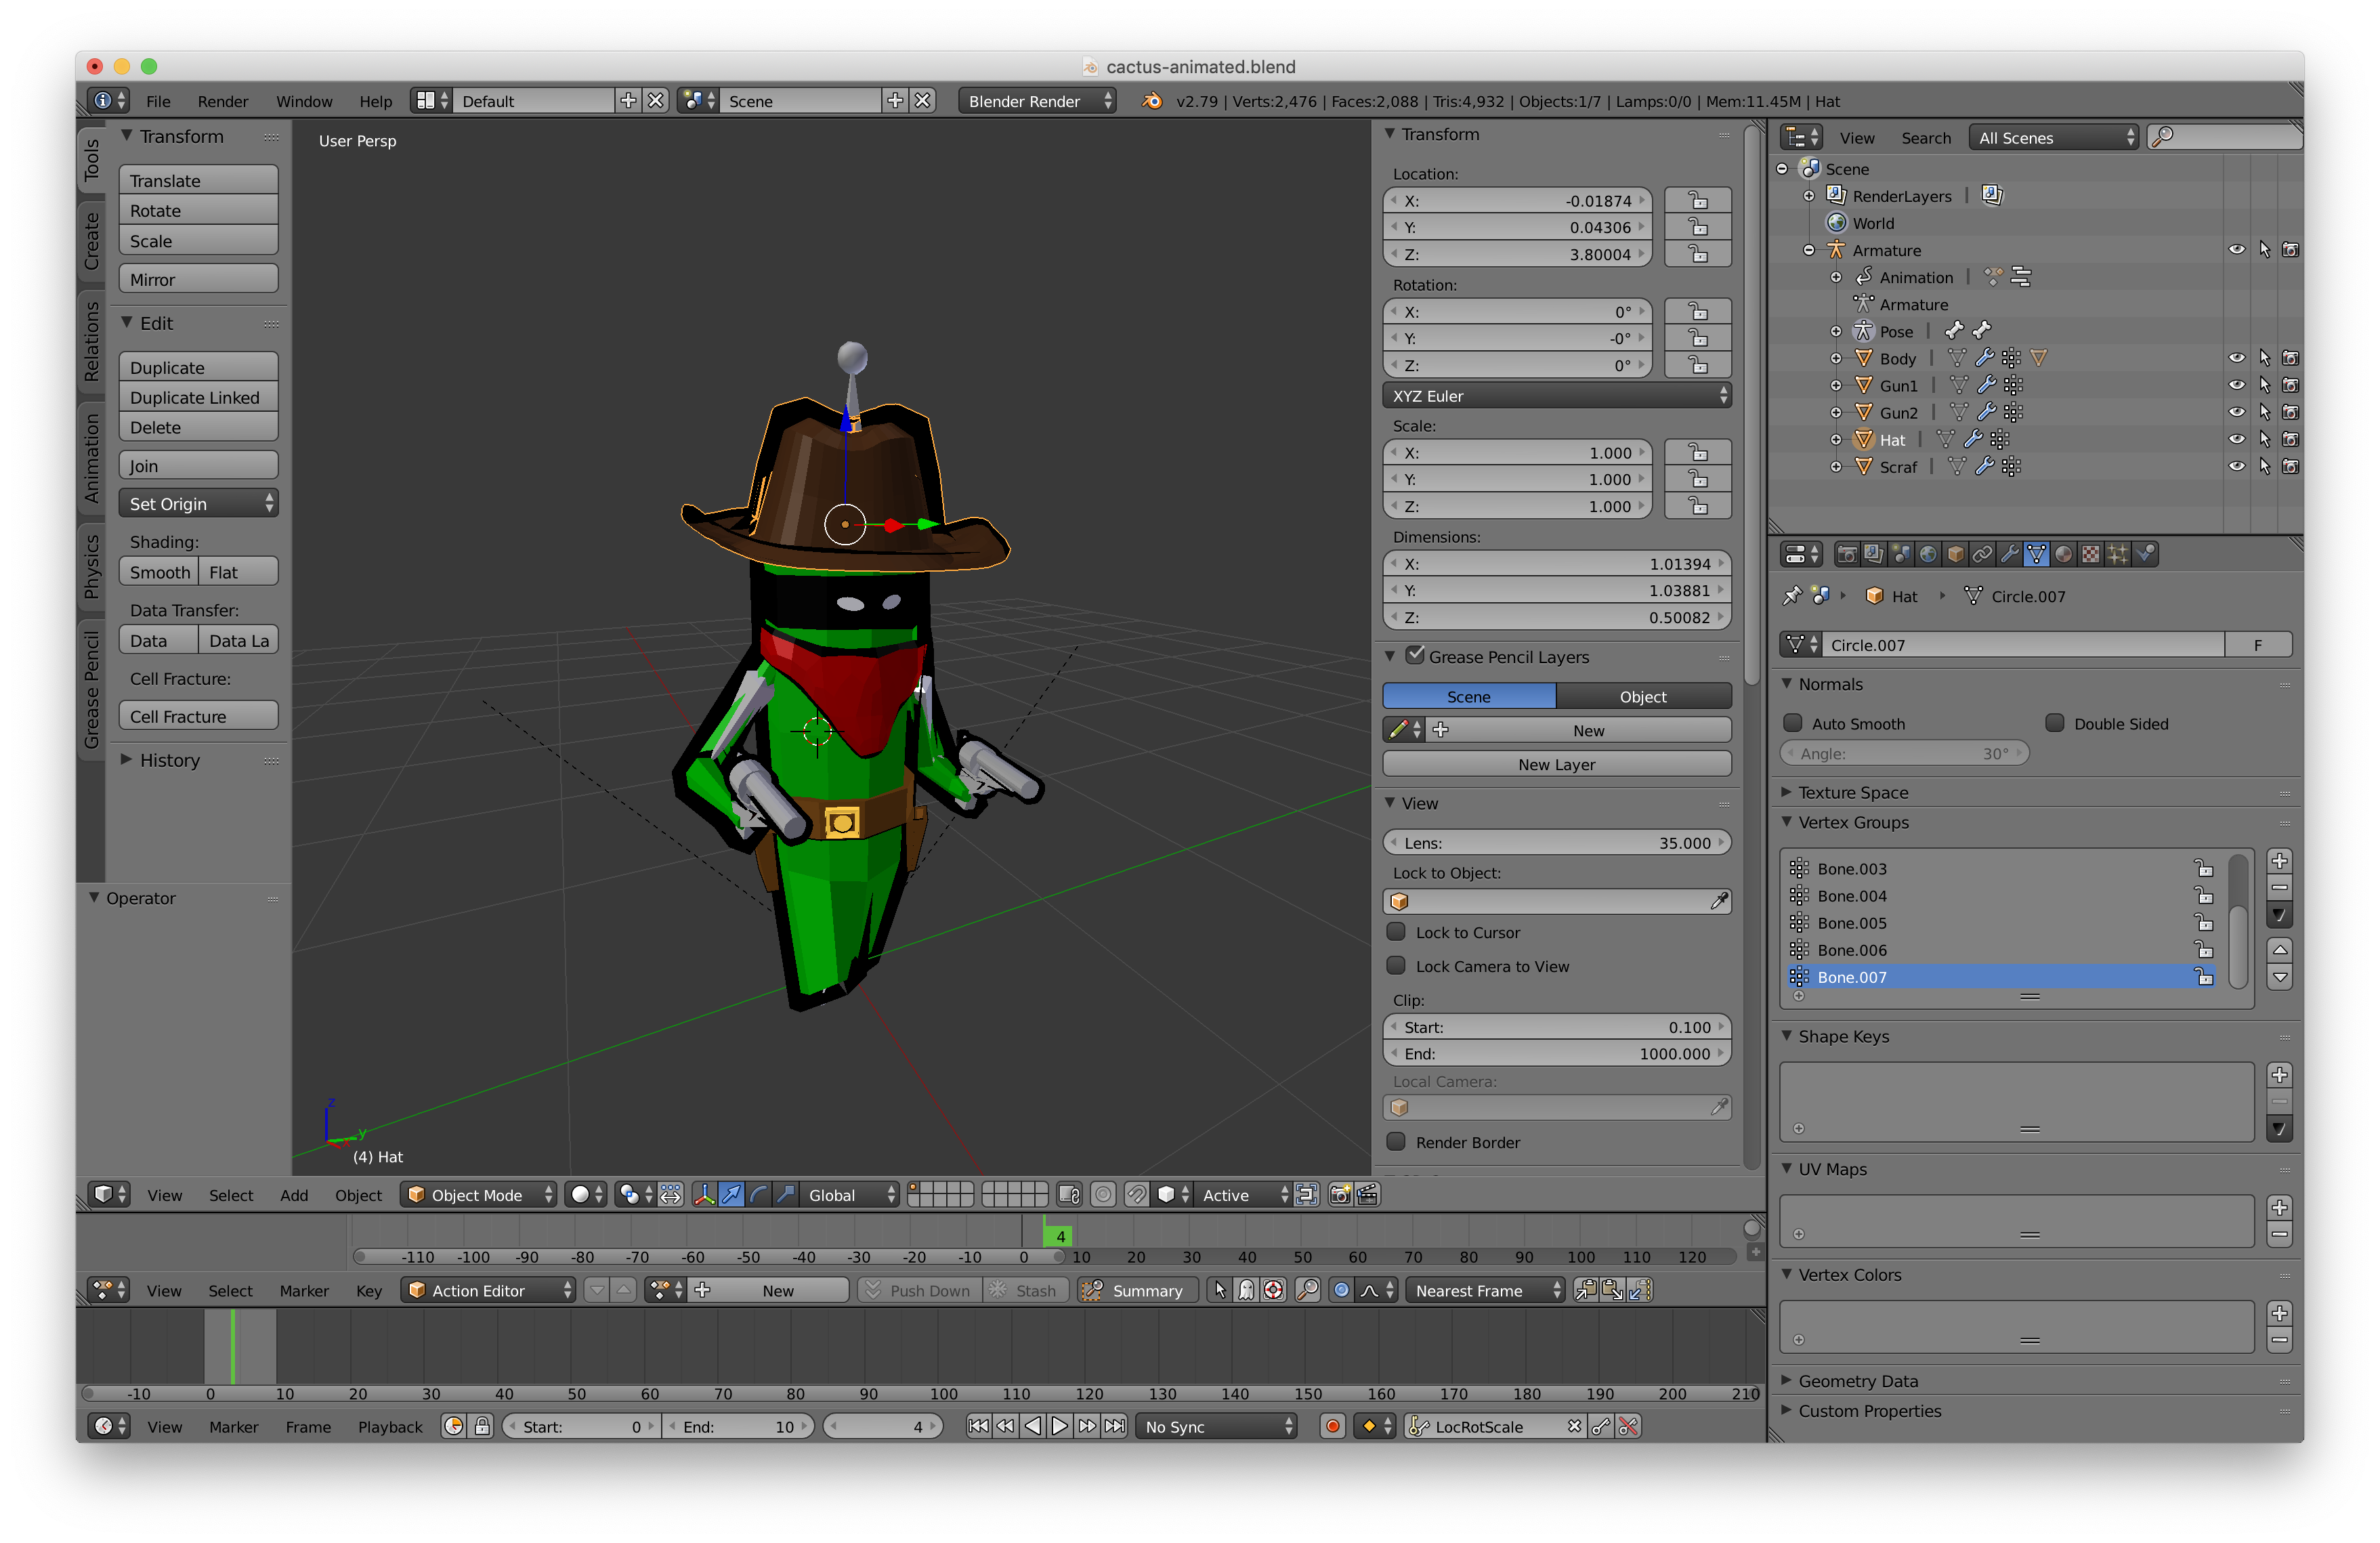Viewport: 2380px width, 1543px height.
Task: Open the Material properties tab
Action: 2063,554
